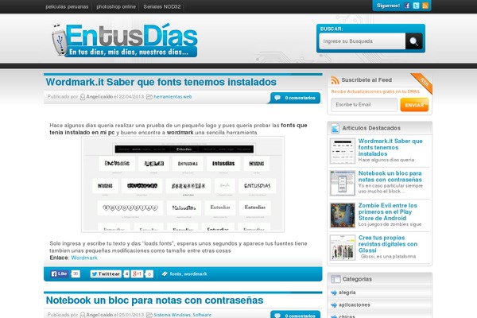Click the tag icon before fonts, wordmark
This screenshot has width=477, height=318.
(165, 273)
